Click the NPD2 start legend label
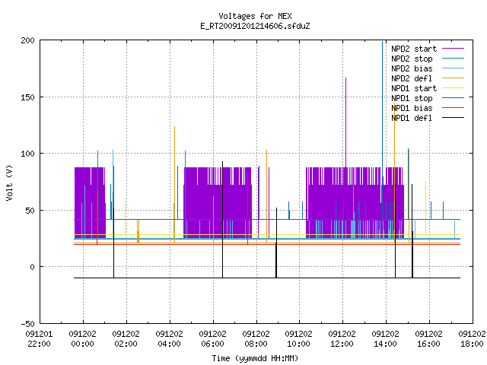The width and height of the screenshot is (487, 365). (414, 49)
